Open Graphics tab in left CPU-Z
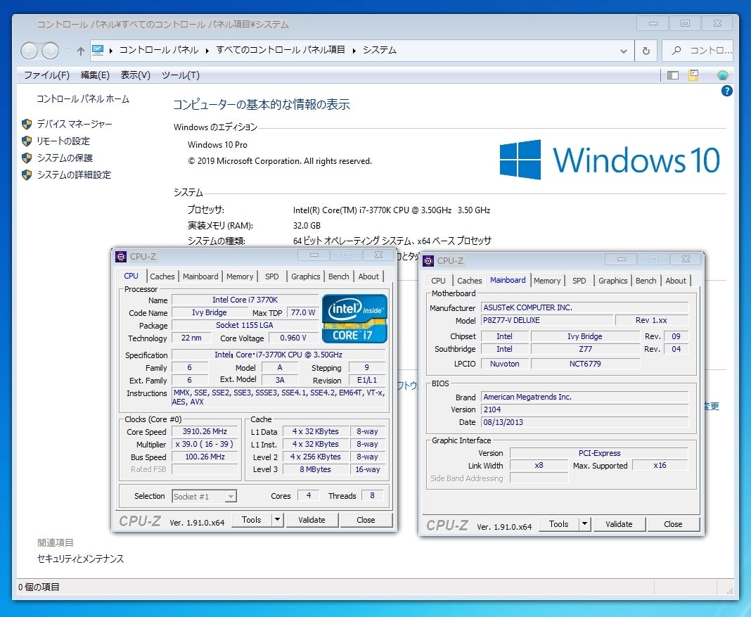The height and width of the screenshot is (617, 751). point(306,276)
